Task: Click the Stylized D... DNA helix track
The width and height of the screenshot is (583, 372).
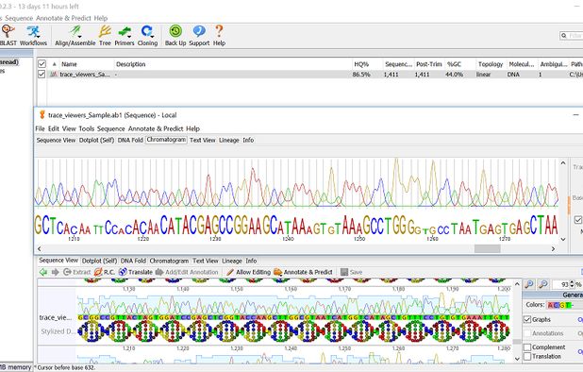Action: pos(293,331)
